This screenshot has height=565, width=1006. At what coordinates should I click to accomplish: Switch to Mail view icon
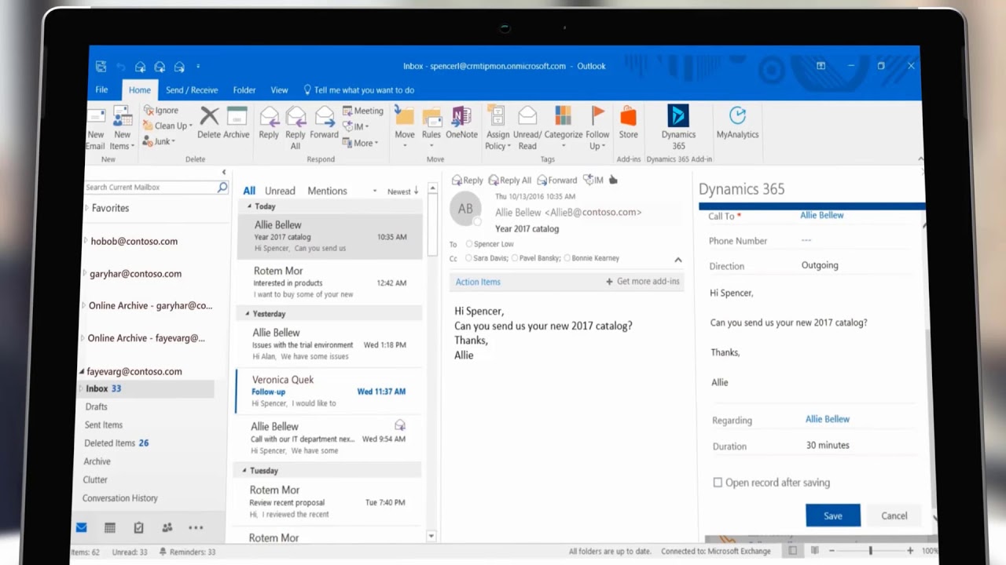(81, 527)
